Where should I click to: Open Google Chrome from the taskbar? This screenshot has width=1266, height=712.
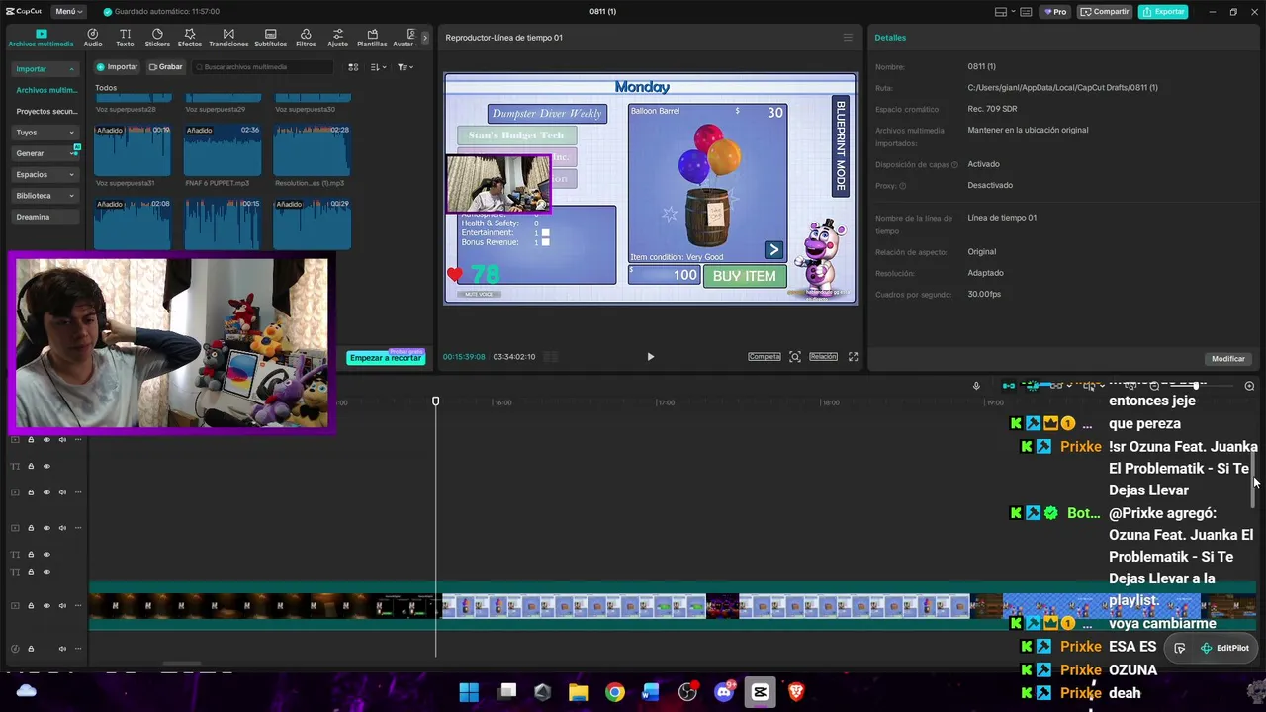[x=615, y=692]
